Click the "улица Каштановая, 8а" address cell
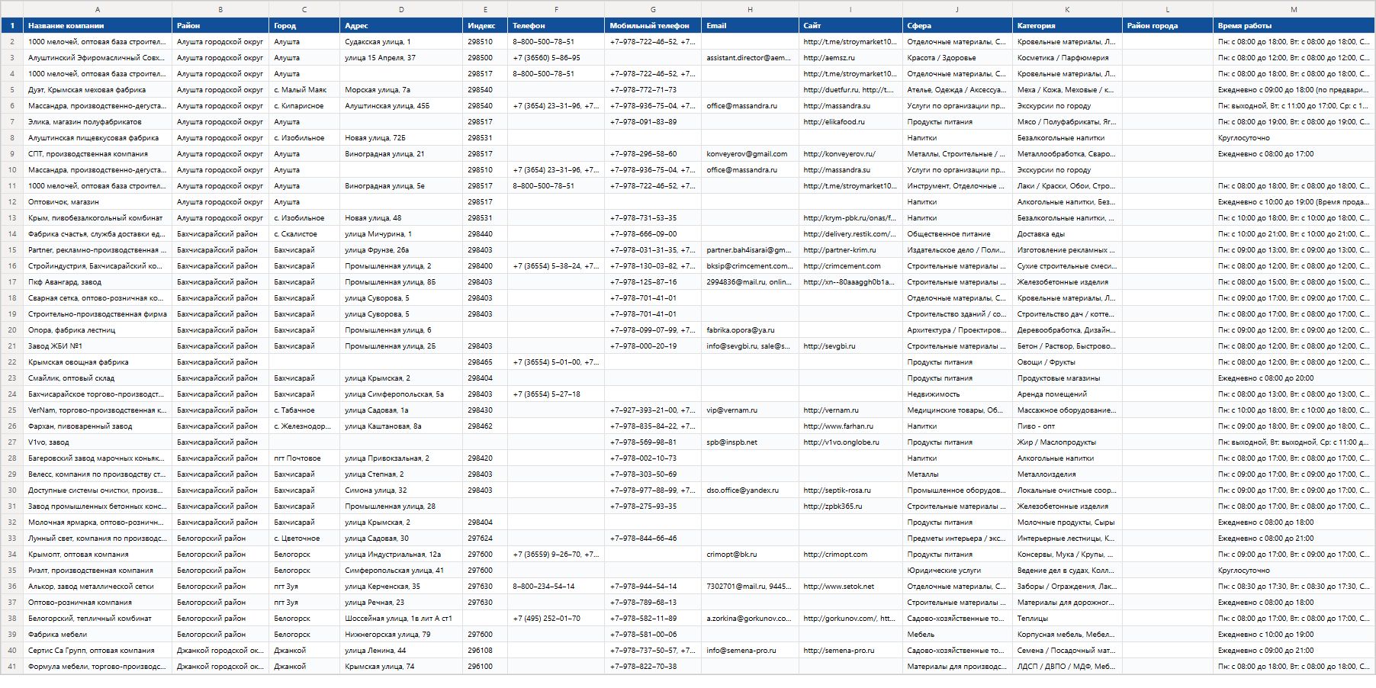Viewport: 1376px width, 688px height. (401, 426)
